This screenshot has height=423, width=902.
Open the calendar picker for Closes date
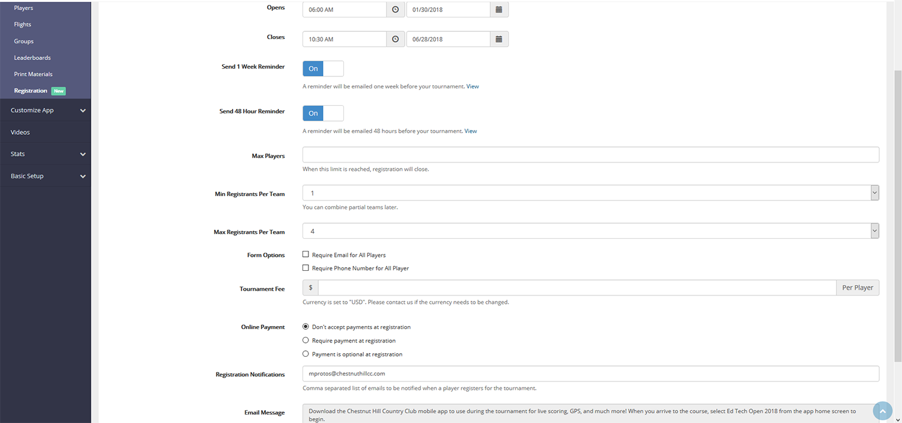(x=499, y=39)
